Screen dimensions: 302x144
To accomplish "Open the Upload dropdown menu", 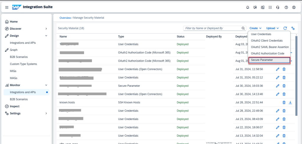I will (273, 28).
